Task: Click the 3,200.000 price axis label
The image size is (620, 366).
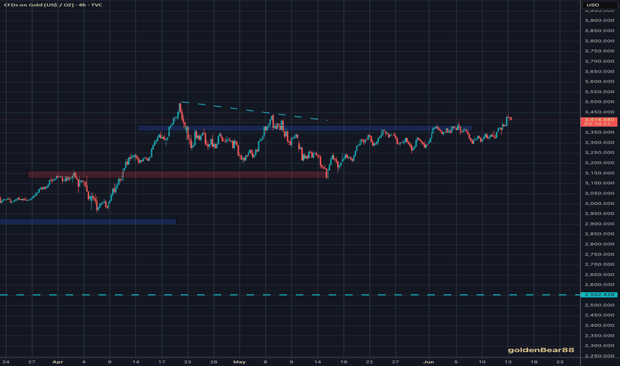Action: click(x=599, y=162)
